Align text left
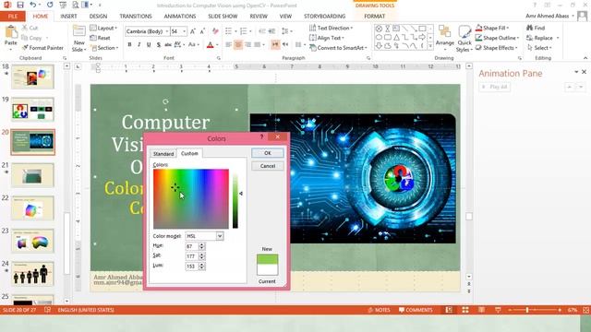 228,45
